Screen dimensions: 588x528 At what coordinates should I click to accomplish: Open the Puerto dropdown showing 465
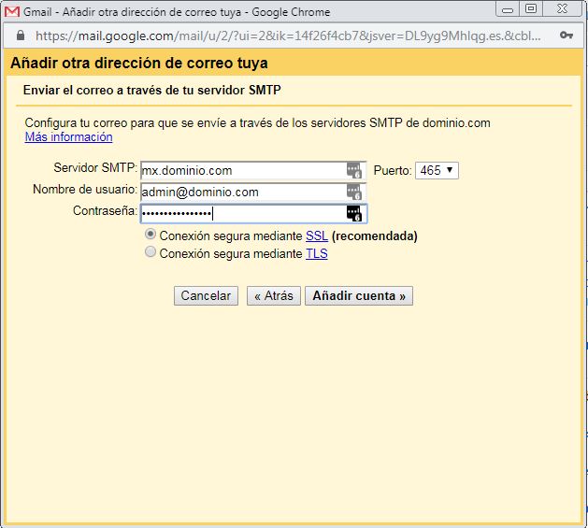click(x=436, y=170)
